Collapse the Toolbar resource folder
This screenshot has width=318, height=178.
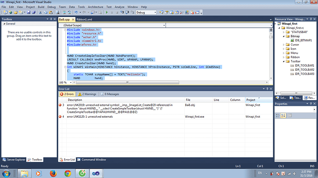284,61
